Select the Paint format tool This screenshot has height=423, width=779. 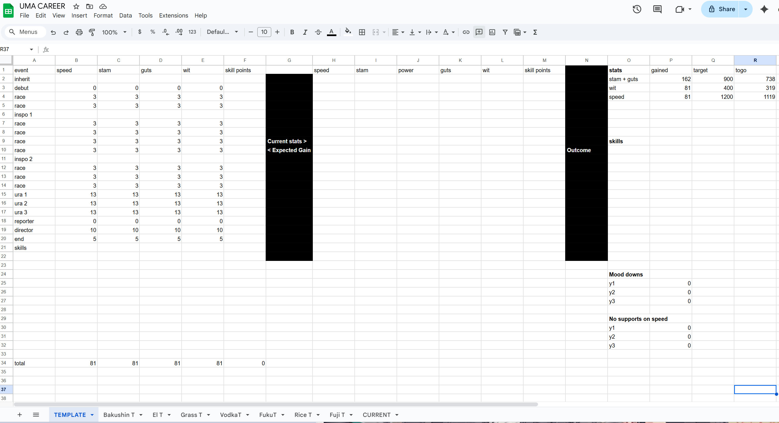point(92,32)
